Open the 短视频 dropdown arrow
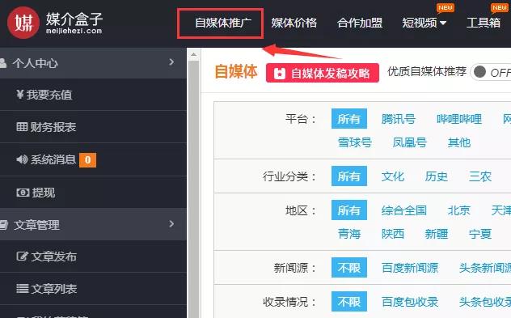 (443, 23)
